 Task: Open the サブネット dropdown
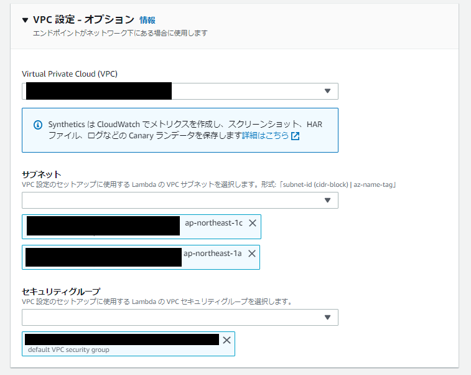(180, 201)
